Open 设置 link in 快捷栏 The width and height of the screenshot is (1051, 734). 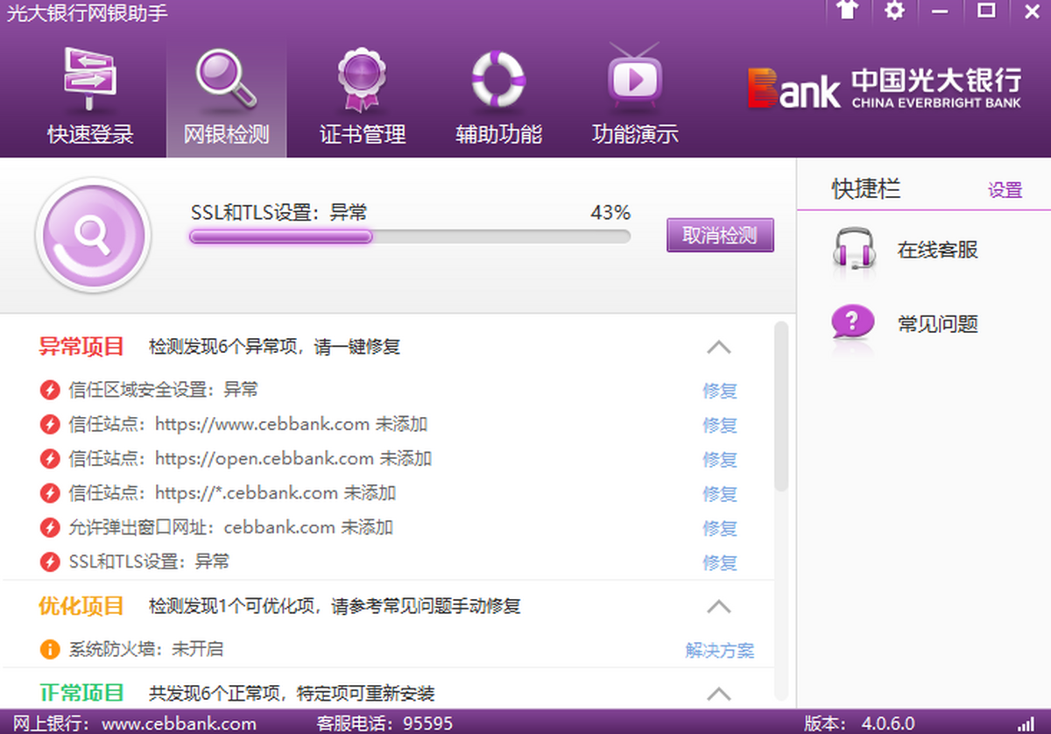(1005, 190)
